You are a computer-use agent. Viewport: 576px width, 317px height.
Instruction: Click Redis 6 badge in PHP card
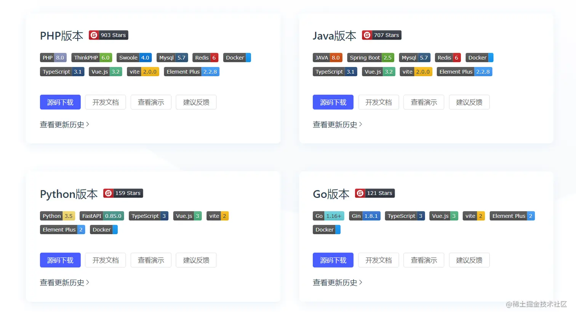pyautogui.click(x=205, y=57)
